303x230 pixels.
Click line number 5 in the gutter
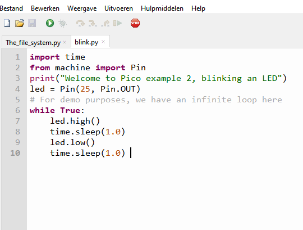pos(17,100)
